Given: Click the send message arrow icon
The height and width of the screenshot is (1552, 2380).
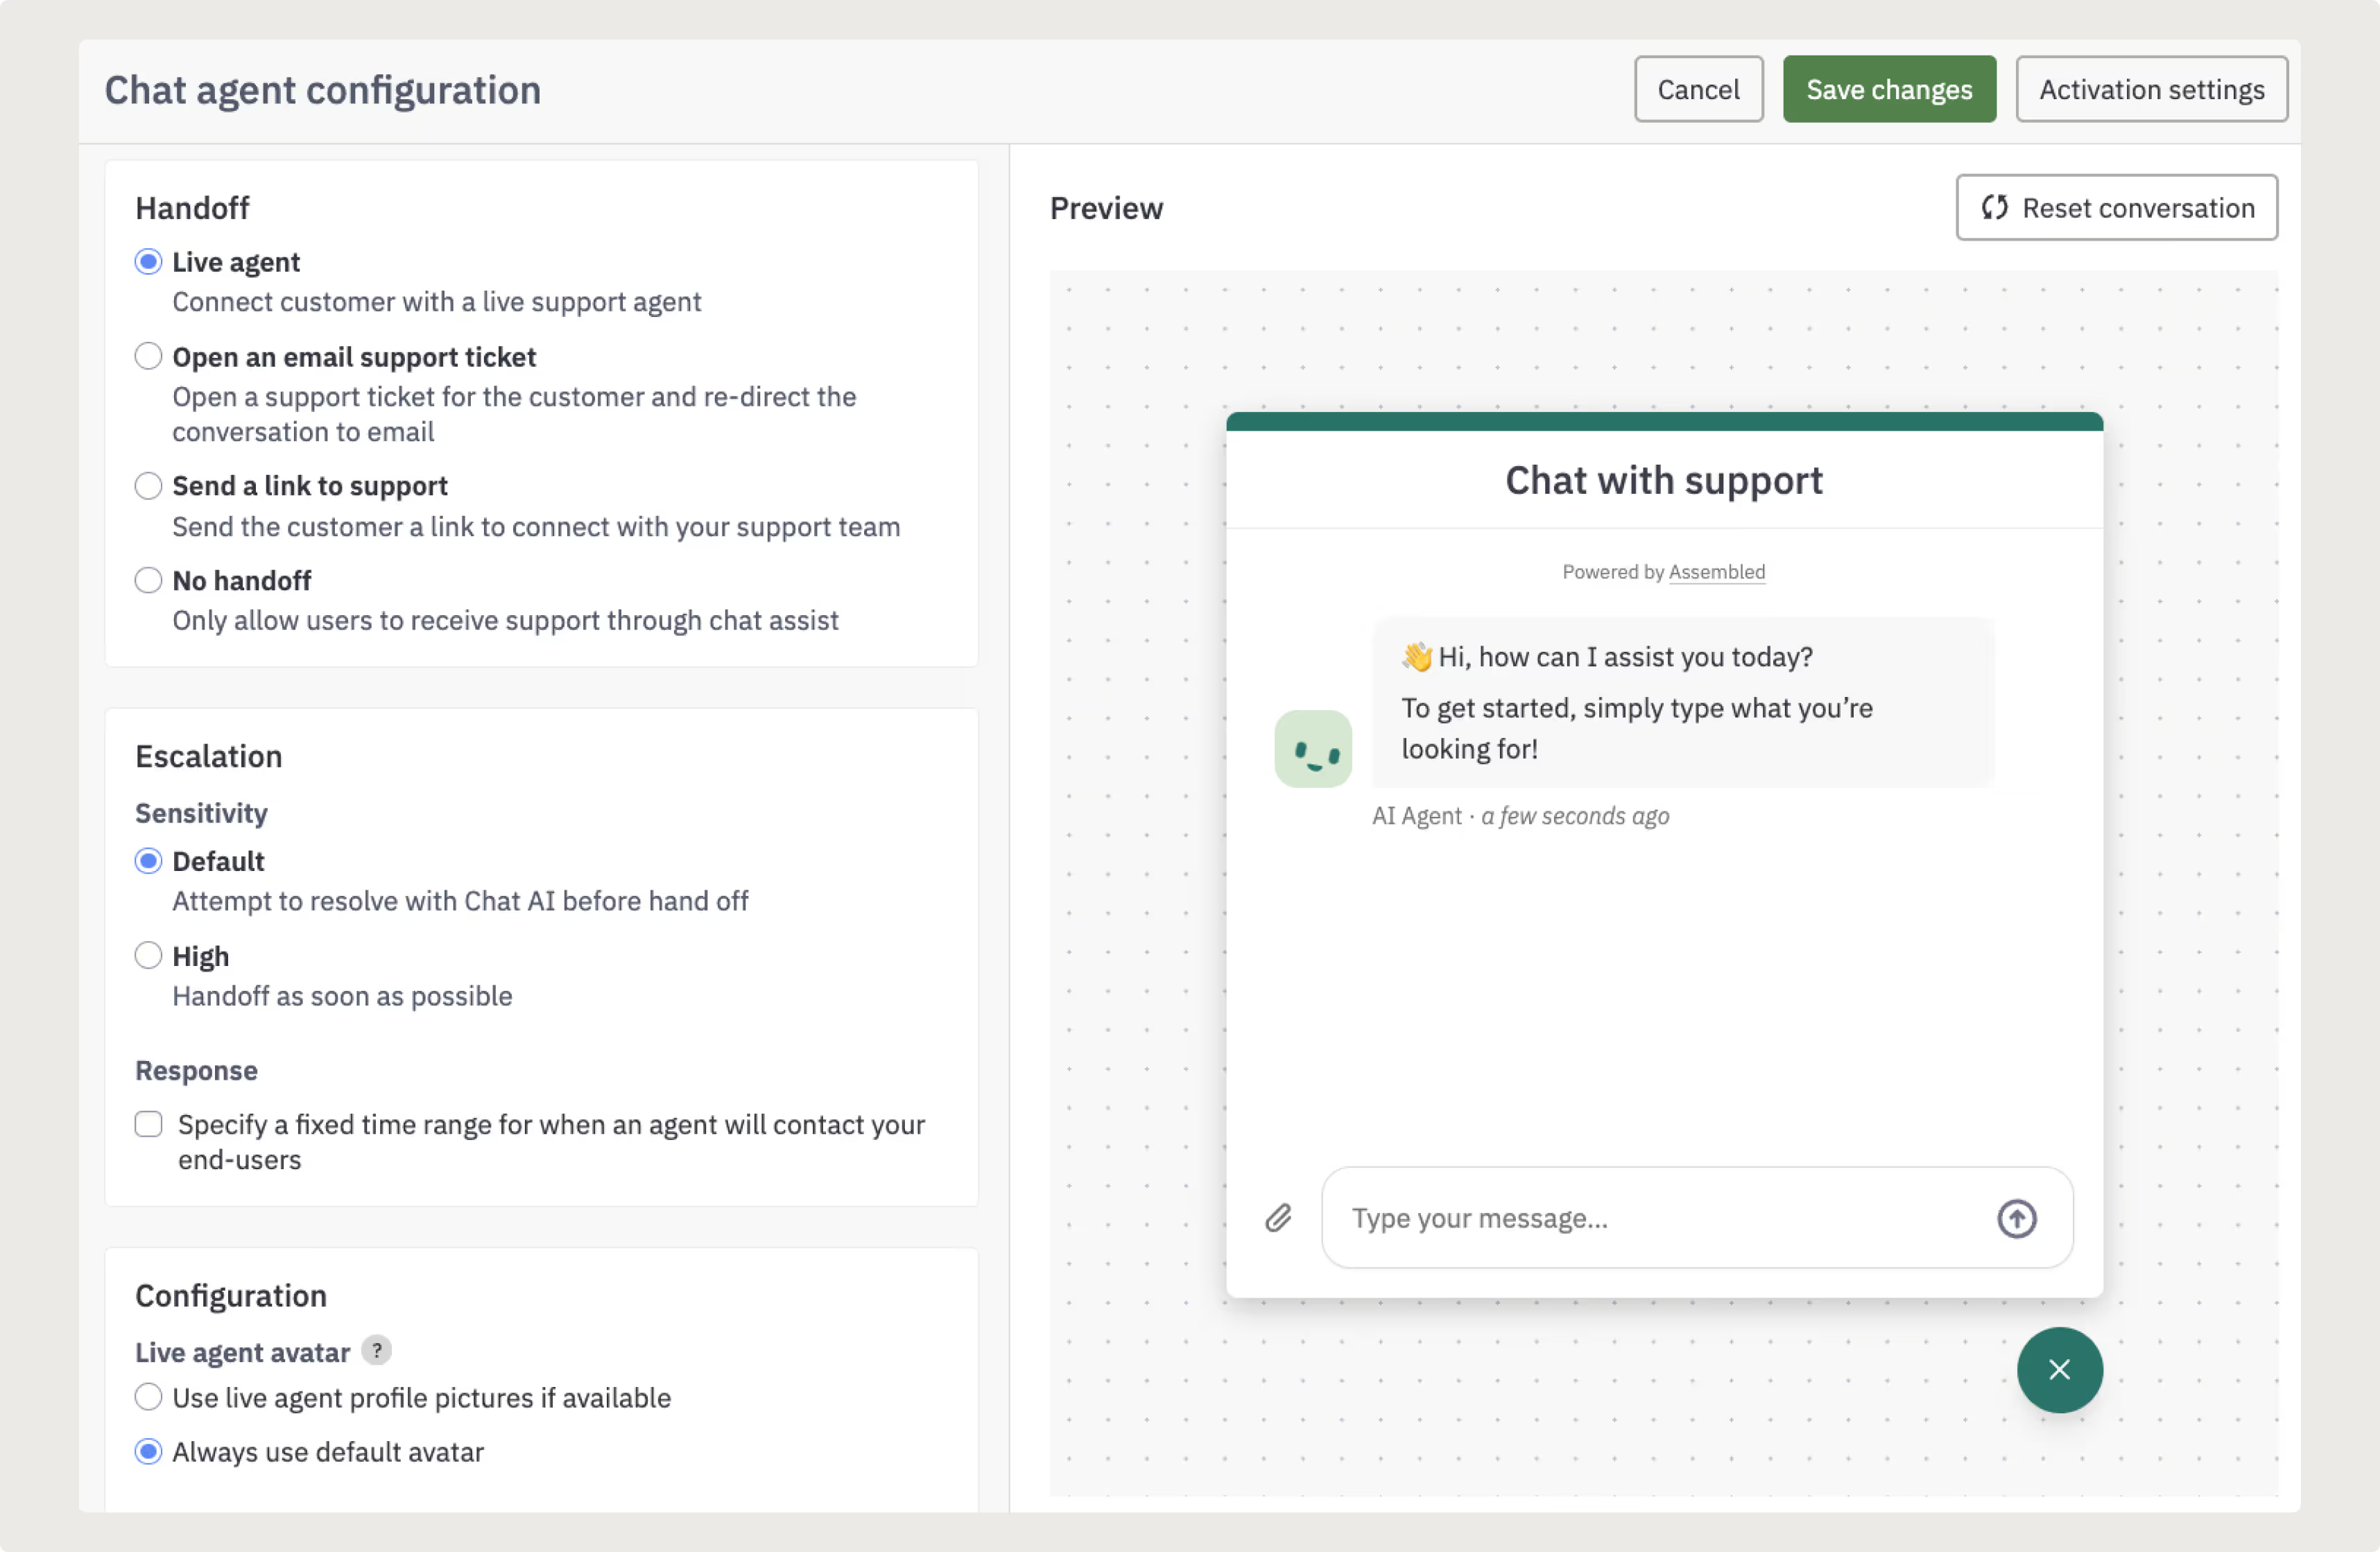Looking at the screenshot, I should click(2016, 1218).
